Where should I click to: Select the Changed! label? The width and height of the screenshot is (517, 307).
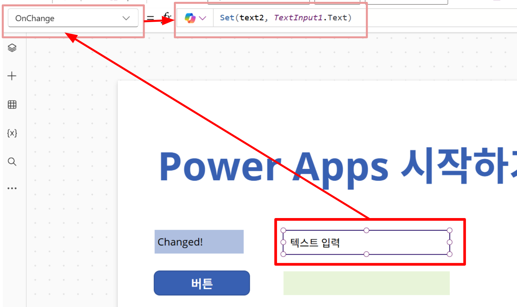pyautogui.click(x=199, y=242)
